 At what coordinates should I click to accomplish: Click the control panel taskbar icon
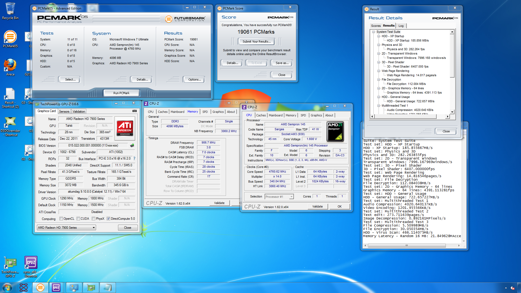point(74,288)
